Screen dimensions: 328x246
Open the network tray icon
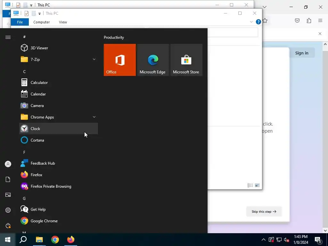pos(279,240)
